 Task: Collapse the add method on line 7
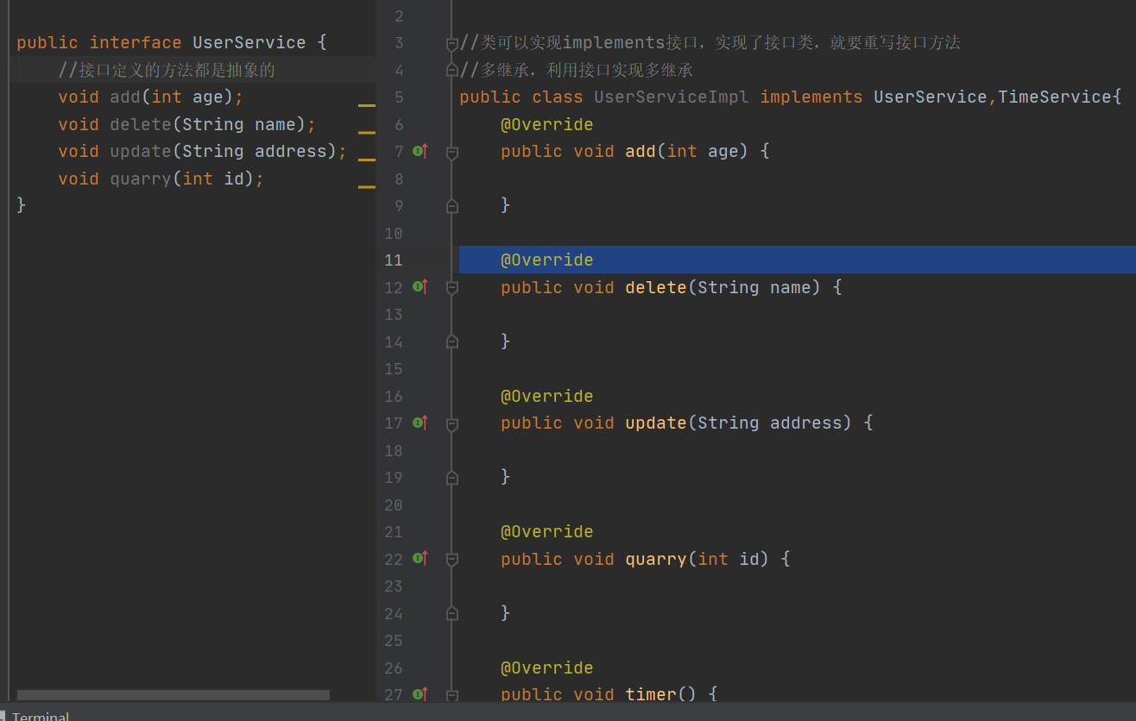451,152
